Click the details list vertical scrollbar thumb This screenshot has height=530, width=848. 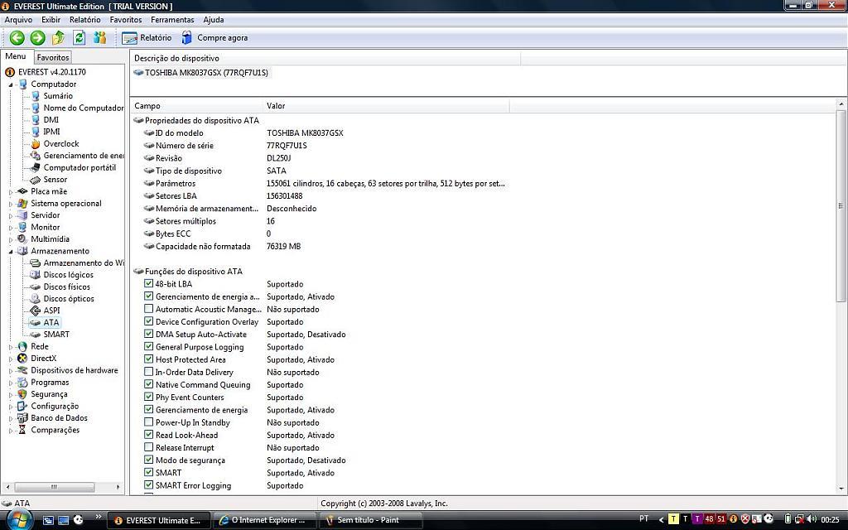coord(841,205)
